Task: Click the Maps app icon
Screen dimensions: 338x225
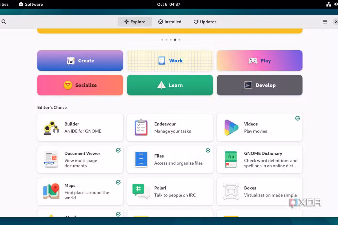Action: (x=51, y=191)
